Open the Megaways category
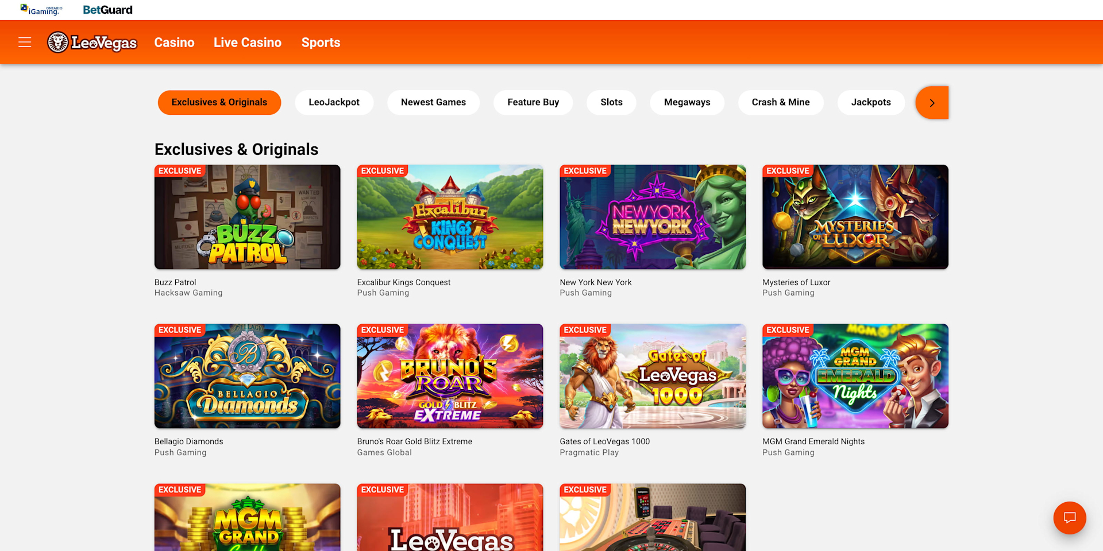 687,102
